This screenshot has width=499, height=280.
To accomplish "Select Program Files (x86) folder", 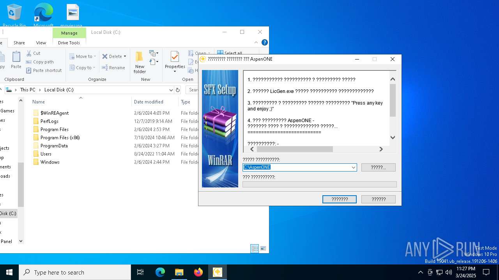I will [60, 138].
